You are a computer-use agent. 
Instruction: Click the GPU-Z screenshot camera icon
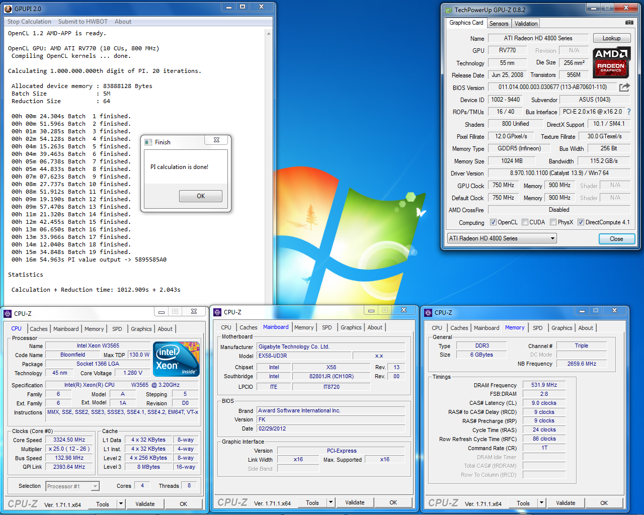point(629,23)
